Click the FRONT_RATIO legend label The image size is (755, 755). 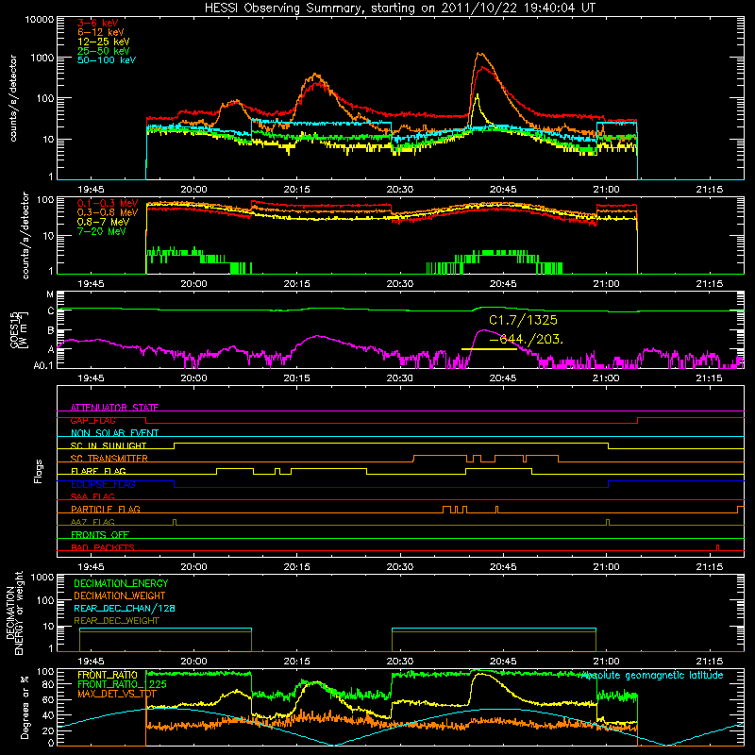[108, 675]
